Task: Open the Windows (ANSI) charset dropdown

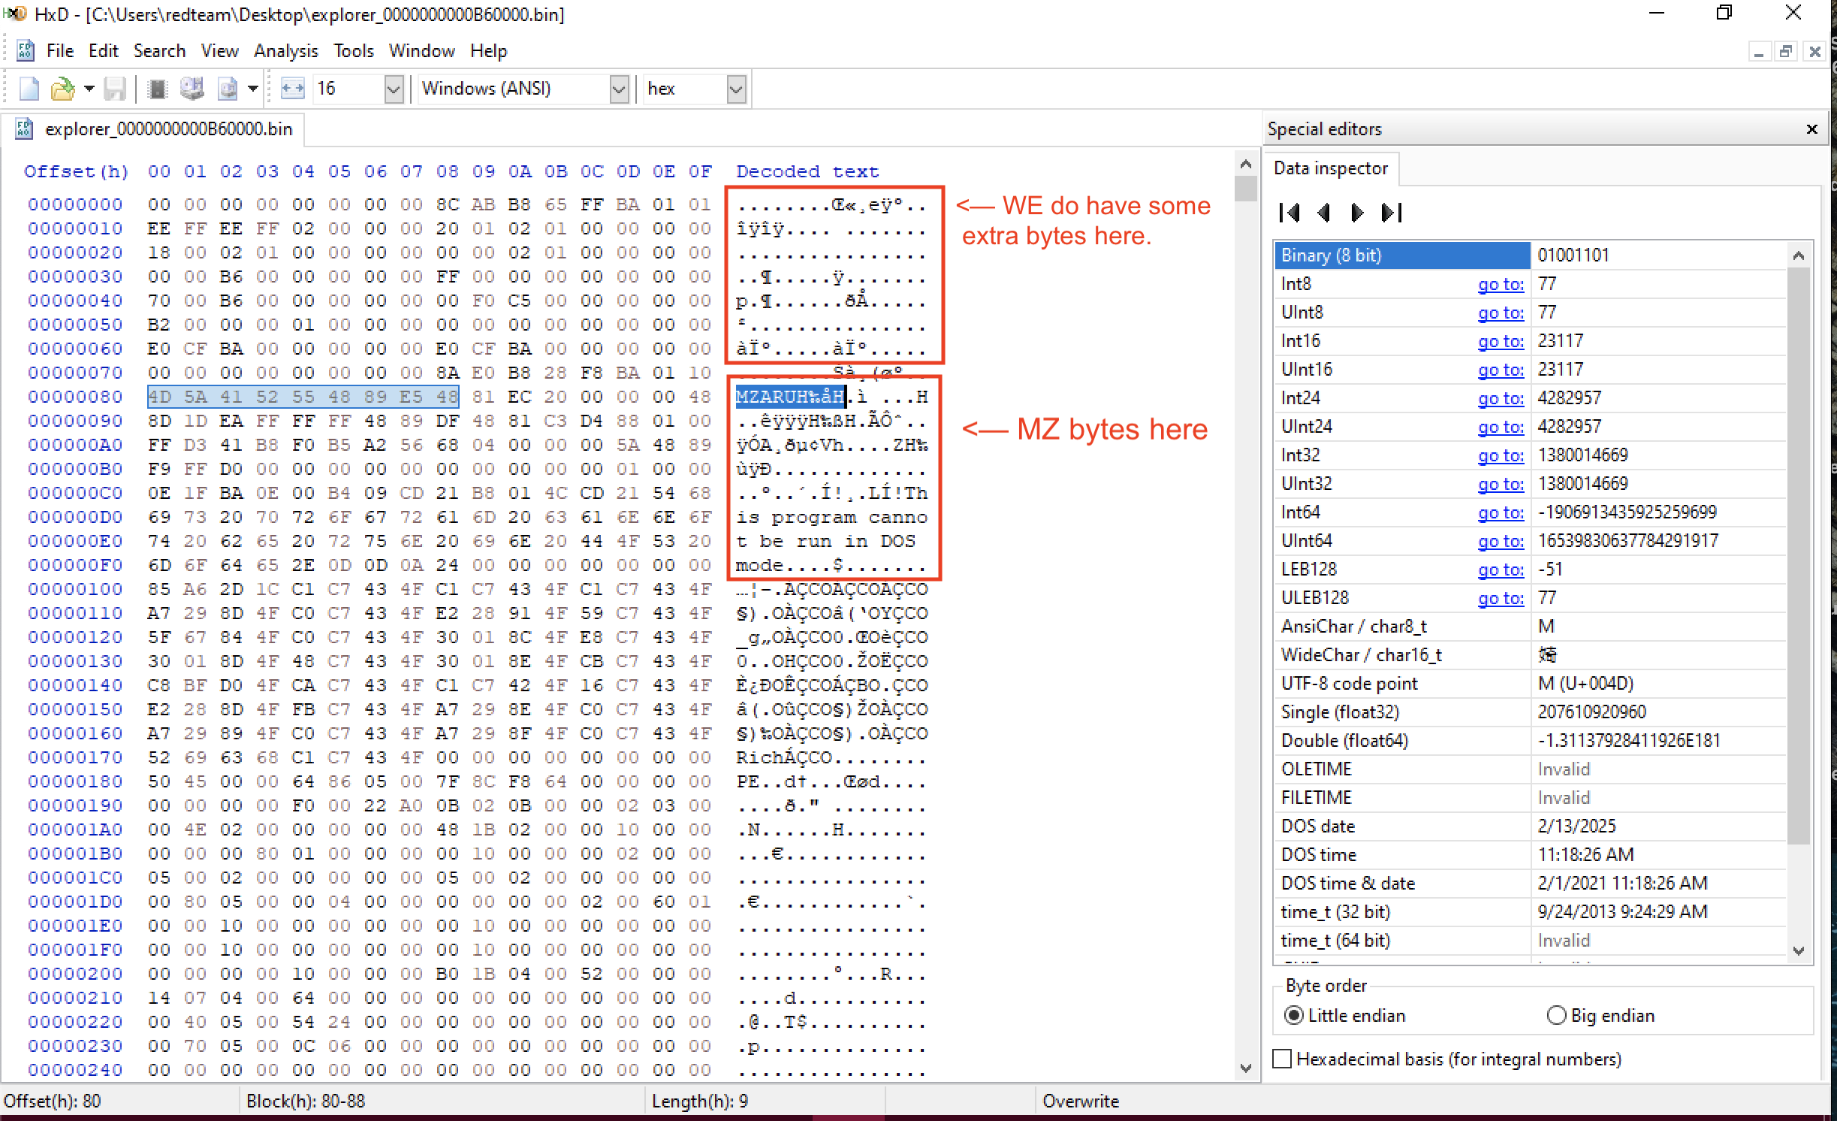Action: point(619,89)
